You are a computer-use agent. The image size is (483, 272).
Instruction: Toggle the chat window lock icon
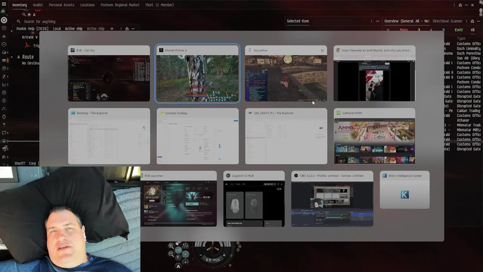click(x=127, y=29)
